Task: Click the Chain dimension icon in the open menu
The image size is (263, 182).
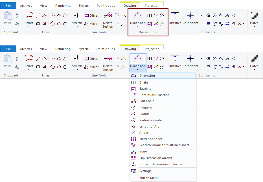Action: click(133, 82)
